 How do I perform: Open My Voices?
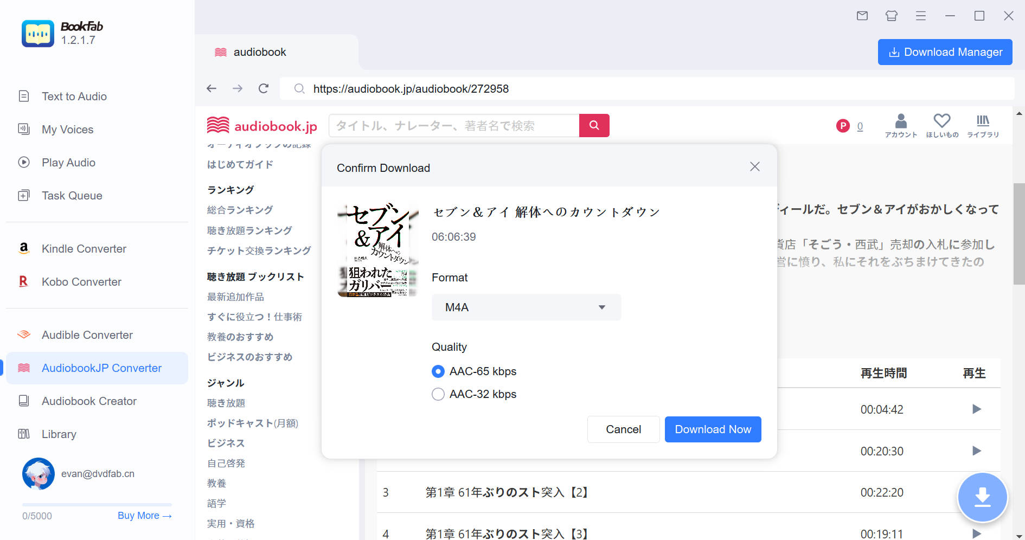click(68, 129)
